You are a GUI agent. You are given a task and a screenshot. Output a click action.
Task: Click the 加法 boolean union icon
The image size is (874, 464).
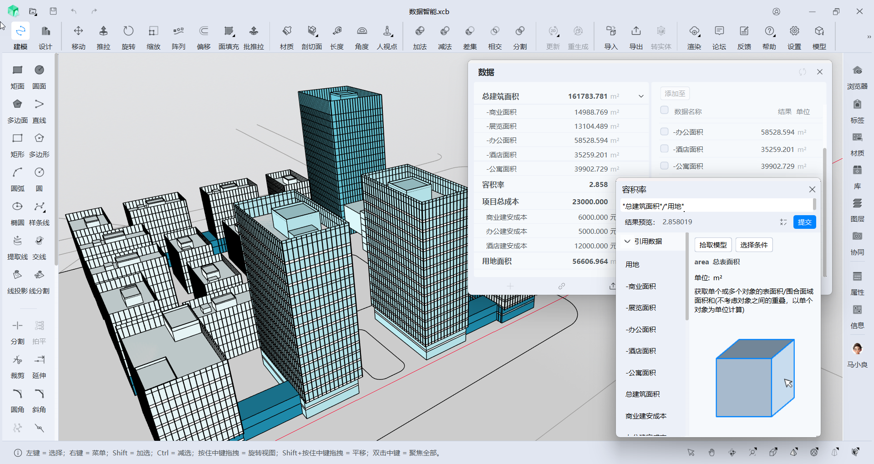tap(420, 31)
